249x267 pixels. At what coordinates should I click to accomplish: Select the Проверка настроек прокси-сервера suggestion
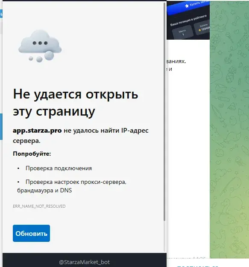coord(72,186)
